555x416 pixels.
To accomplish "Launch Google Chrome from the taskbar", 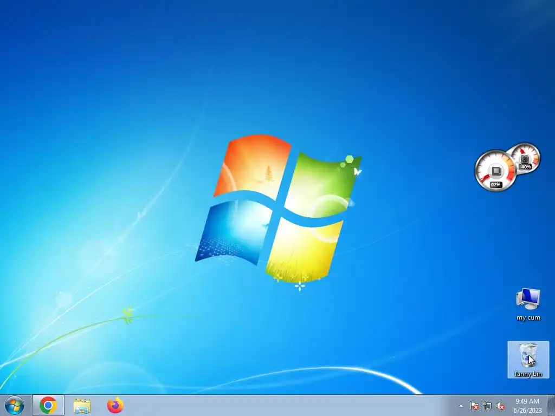I will [48, 405].
